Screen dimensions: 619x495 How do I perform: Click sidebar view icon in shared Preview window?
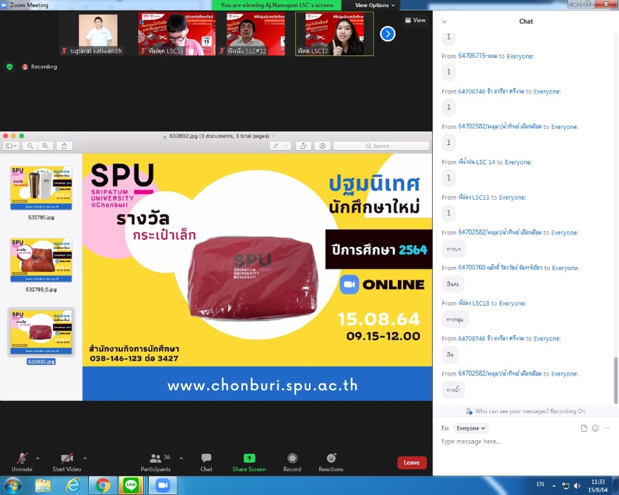tap(11, 146)
